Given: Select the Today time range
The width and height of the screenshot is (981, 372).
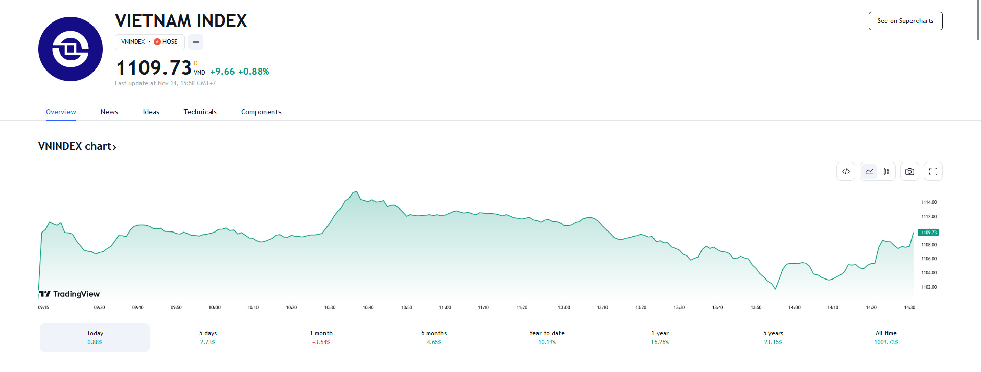Looking at the screenshot, I should [x=95, y=337].
